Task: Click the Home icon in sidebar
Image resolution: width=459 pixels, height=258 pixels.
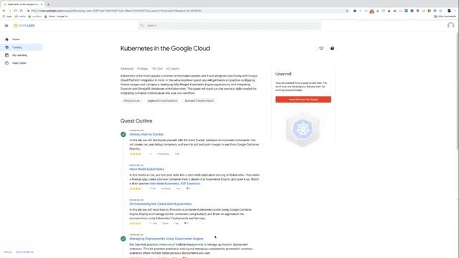Action: 6,39
